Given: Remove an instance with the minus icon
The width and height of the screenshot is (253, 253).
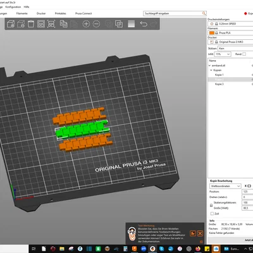Looking at the screenshot, I should [96, 24].
